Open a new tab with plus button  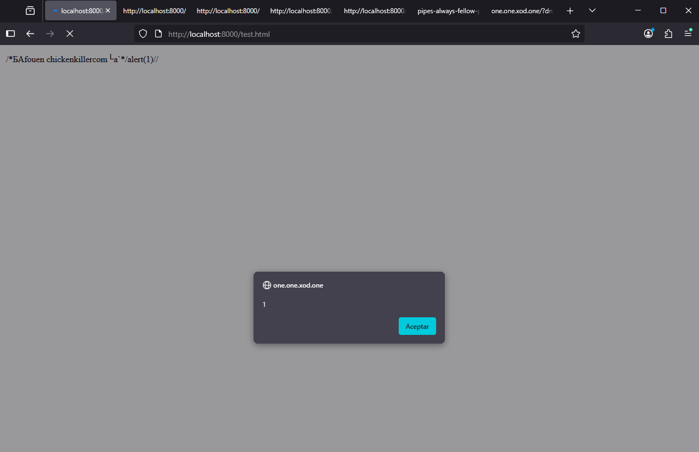(570, 10)
